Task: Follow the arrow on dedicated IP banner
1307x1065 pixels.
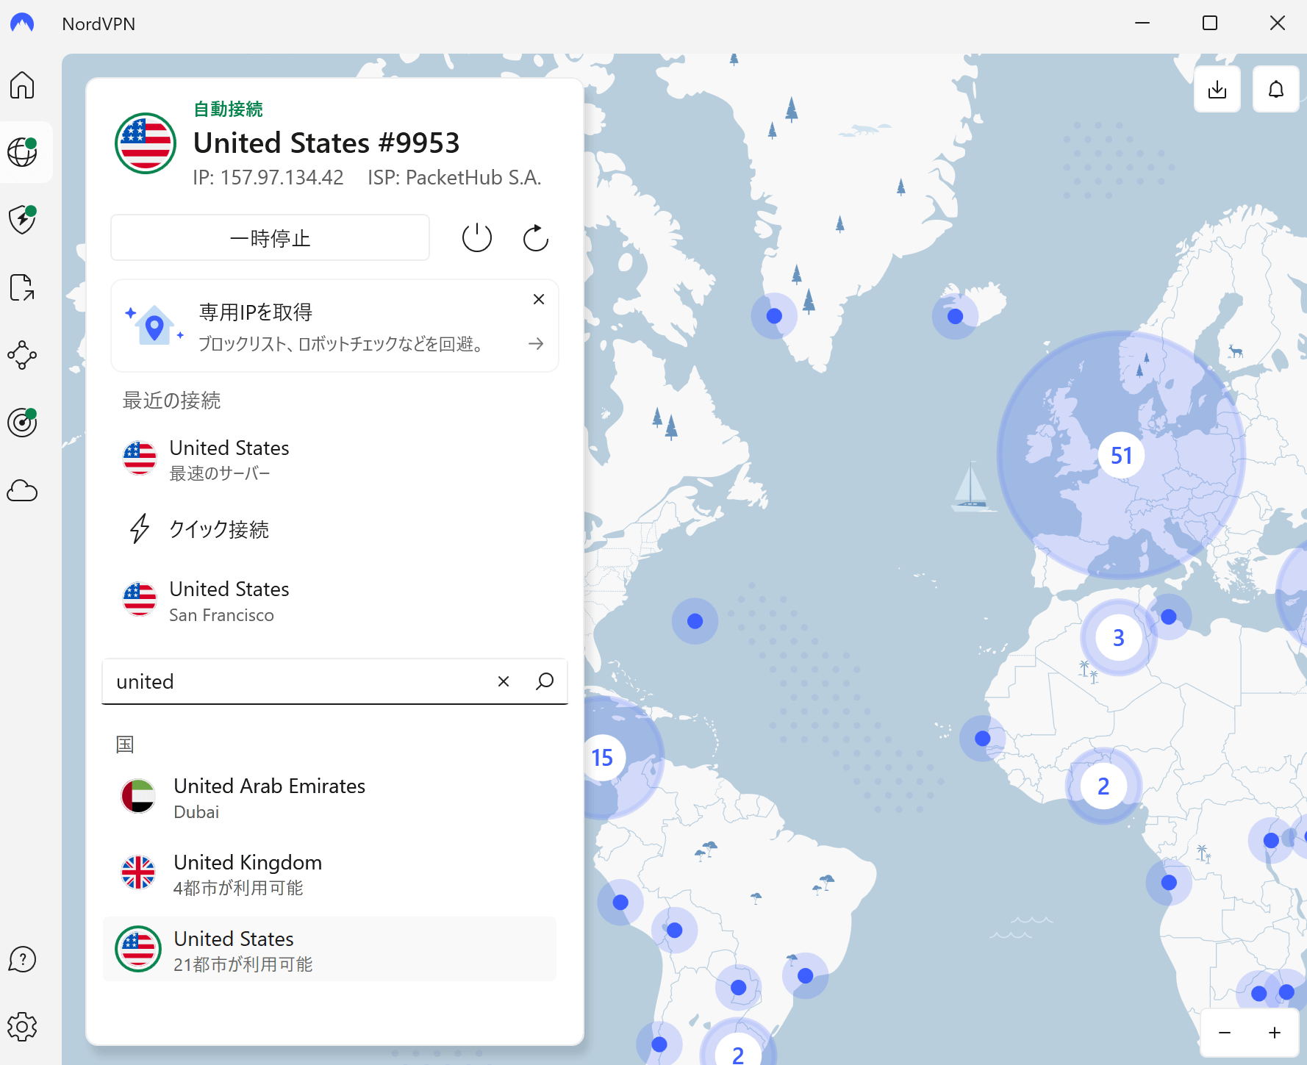Action: [x=536, y=343]
